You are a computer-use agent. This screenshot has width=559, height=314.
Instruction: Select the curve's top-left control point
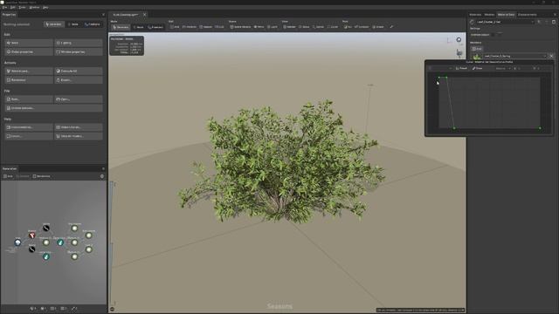(x=439, y=78)
